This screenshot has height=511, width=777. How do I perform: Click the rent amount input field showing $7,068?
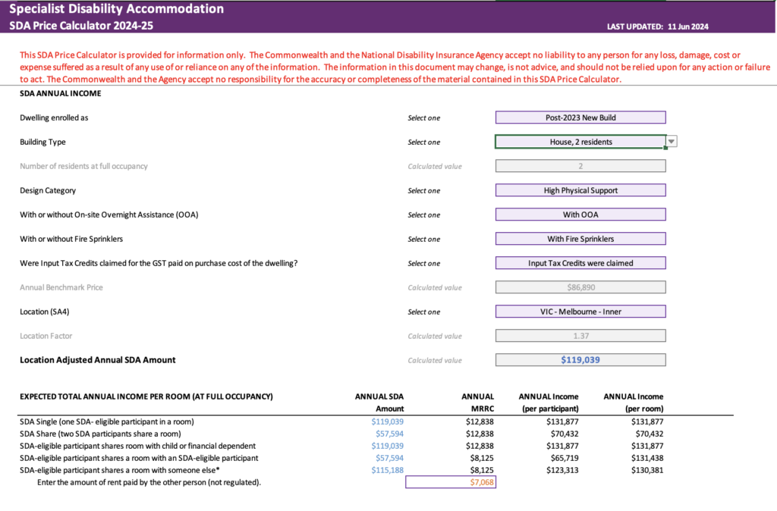coord(451,481)
